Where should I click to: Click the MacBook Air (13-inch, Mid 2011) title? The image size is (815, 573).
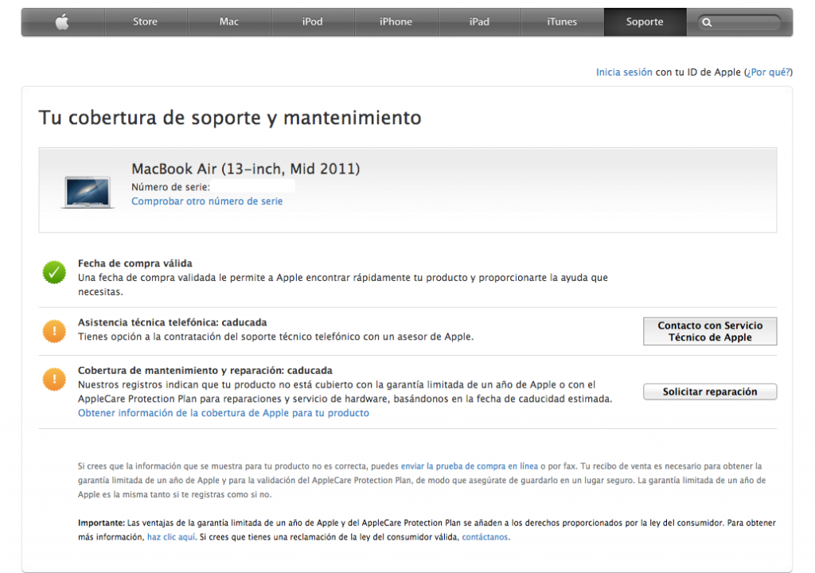pyautogui.click(x=245, y=169)
